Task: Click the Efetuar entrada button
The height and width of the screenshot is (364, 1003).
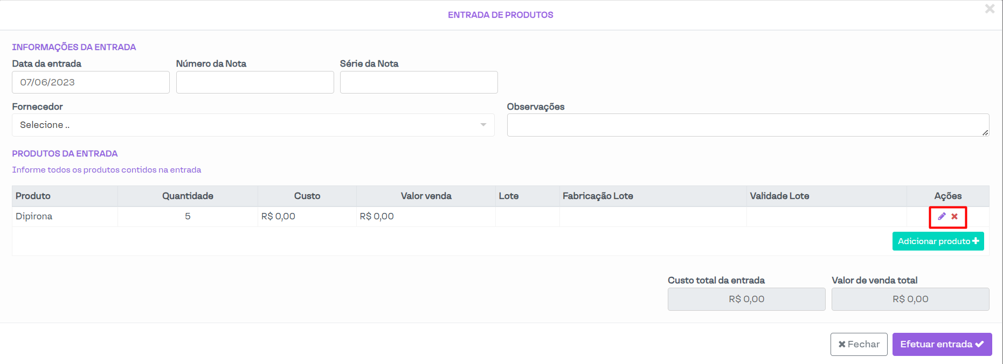Action: coord(942,344)
